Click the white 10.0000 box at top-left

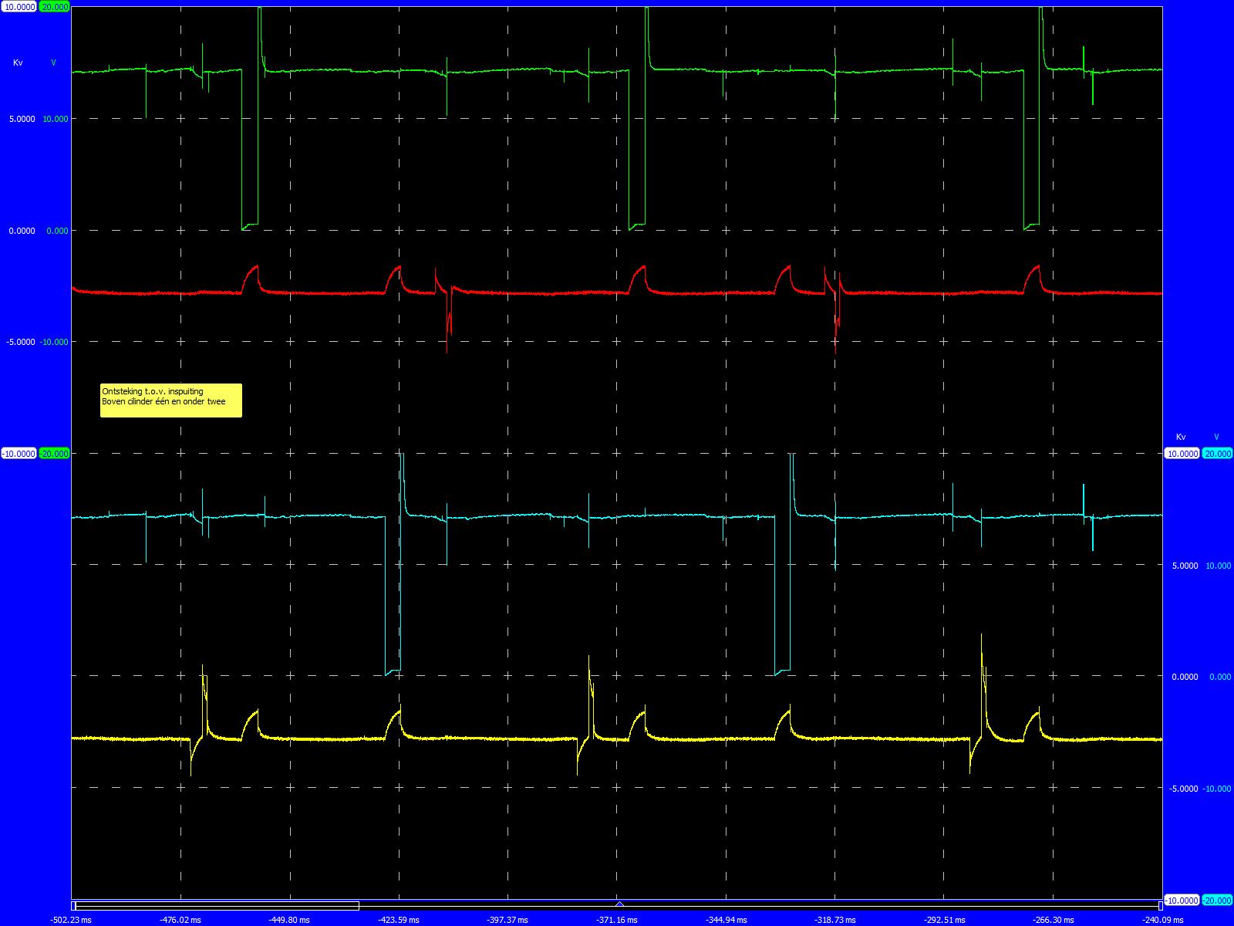click(19, 7)
